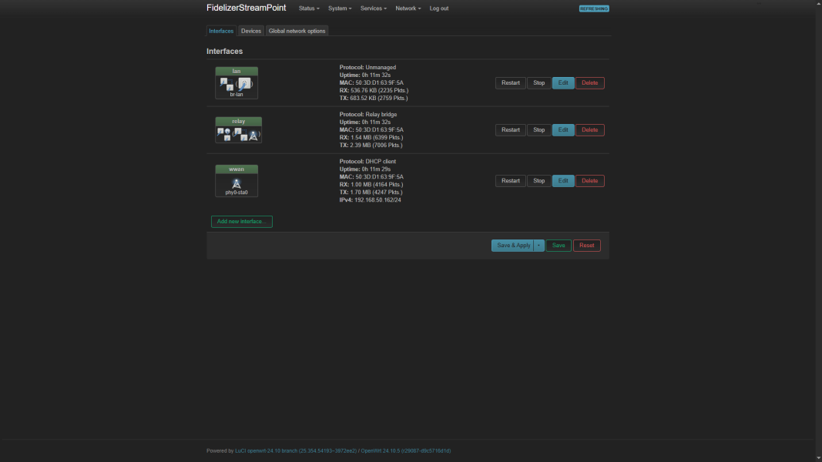
Task: Click the bridge icon inside relay parentheses
Action: click(240, 135)
